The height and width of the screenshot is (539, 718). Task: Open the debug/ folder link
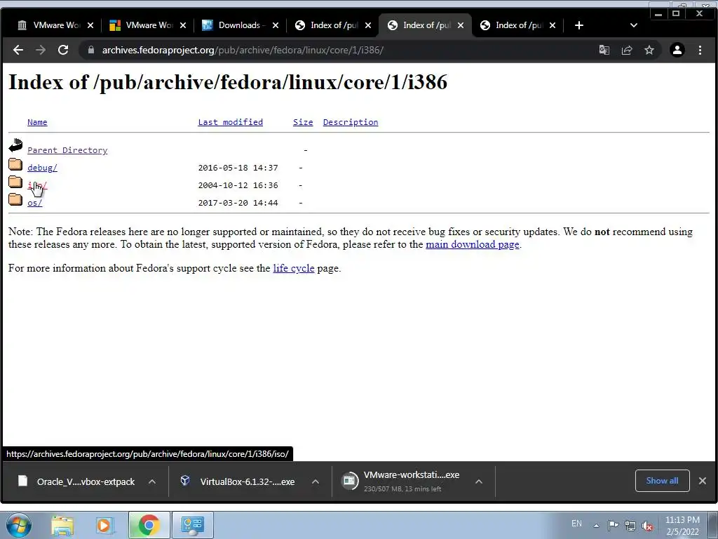coord(42,168)
